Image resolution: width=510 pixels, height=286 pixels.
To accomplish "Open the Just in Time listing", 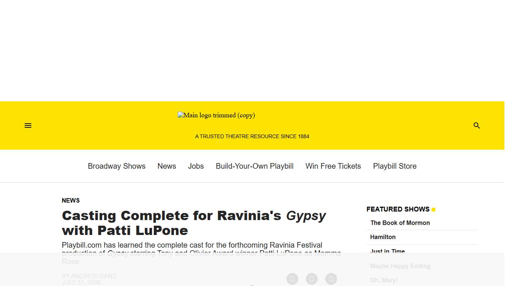I will click(x=387, y=251).
